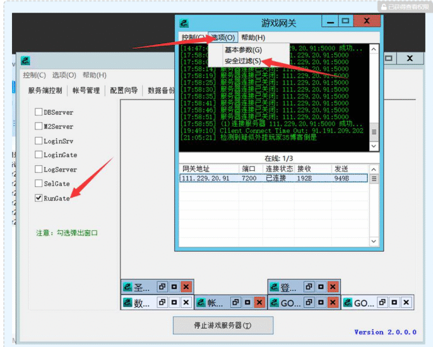
Task: Open 帮助(H) menu in the control panel window
Action: (x=95, y=75)
